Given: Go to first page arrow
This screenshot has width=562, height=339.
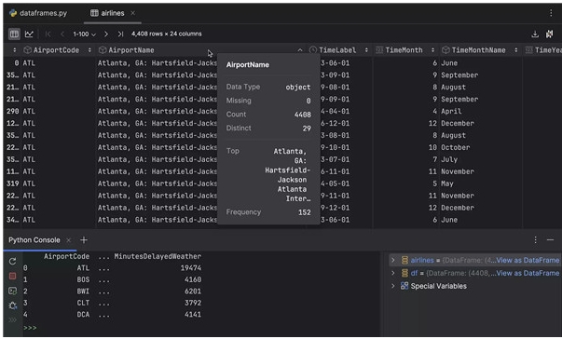Looking at the screenshot, I should pos(48,34).
